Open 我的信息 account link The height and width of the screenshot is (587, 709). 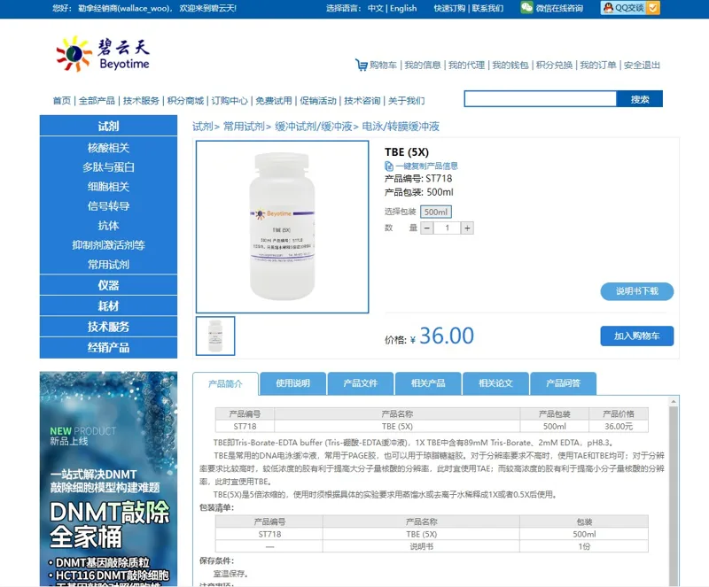pyautogui.click(x=423, y=65)
